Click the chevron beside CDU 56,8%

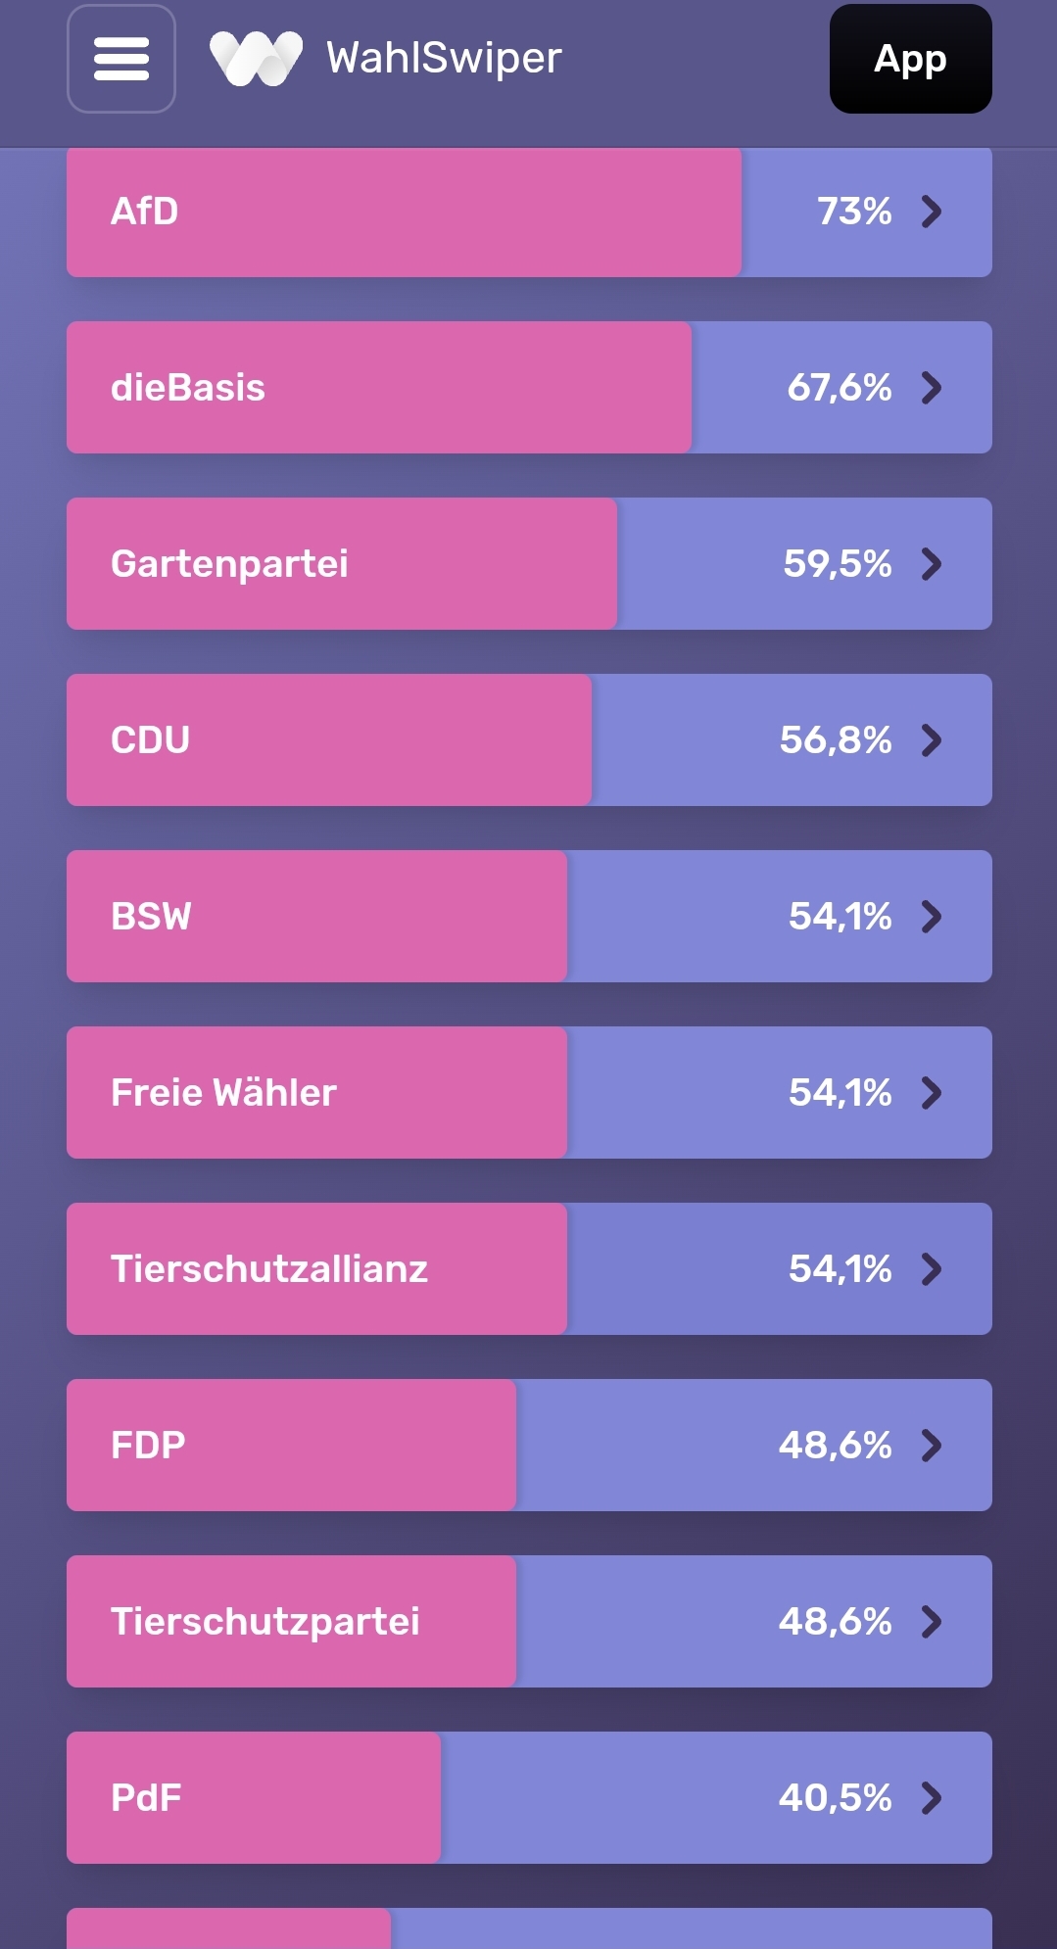tap(932, 740)
